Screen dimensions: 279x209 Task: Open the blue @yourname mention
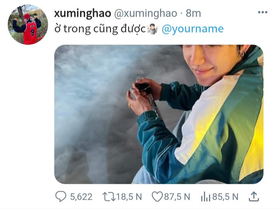[x=193, y=29]
